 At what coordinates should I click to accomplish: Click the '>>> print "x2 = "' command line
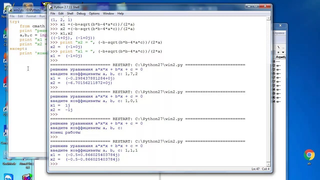(x=106, y=42)
